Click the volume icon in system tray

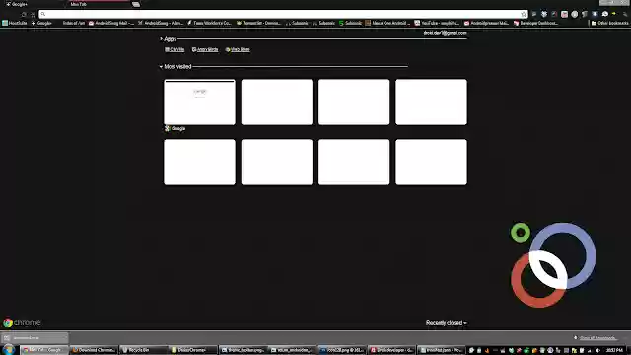coord(597,351)
